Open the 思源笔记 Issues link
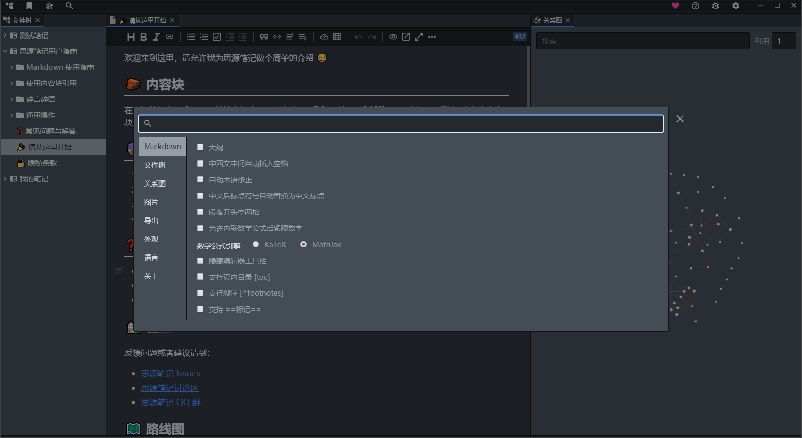 pyautogui.click(x=170, y=374)
